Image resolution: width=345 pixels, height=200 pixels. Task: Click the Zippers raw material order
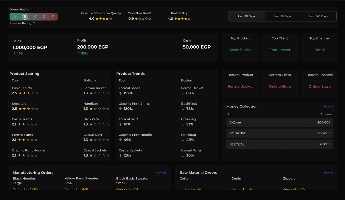coord(294,183)
